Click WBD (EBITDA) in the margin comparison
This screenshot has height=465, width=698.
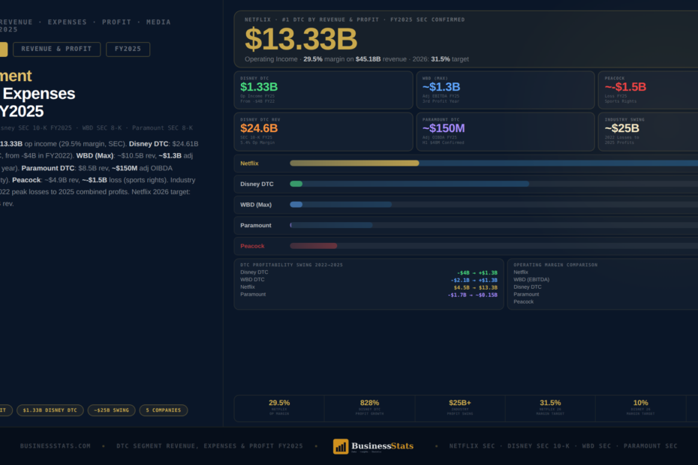tap(531, 280)
